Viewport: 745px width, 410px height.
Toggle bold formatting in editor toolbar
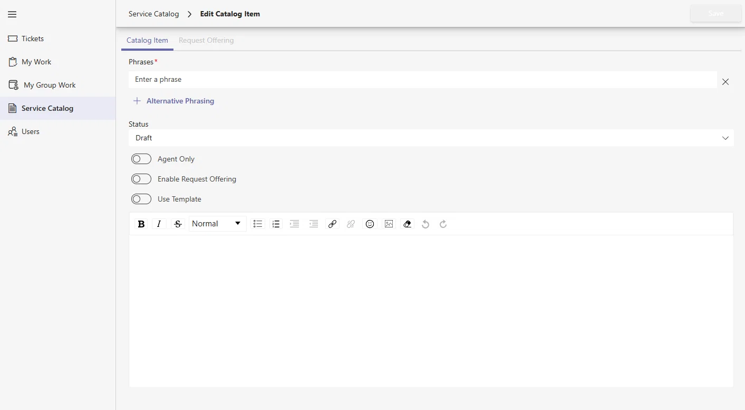(141, 224)
